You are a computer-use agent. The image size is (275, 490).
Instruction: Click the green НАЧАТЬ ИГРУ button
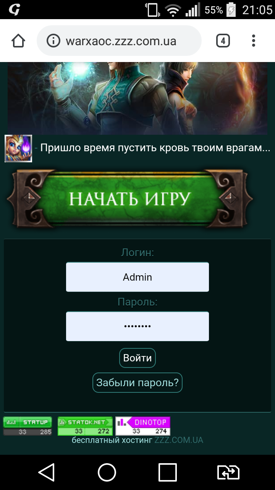coord(130,198)
